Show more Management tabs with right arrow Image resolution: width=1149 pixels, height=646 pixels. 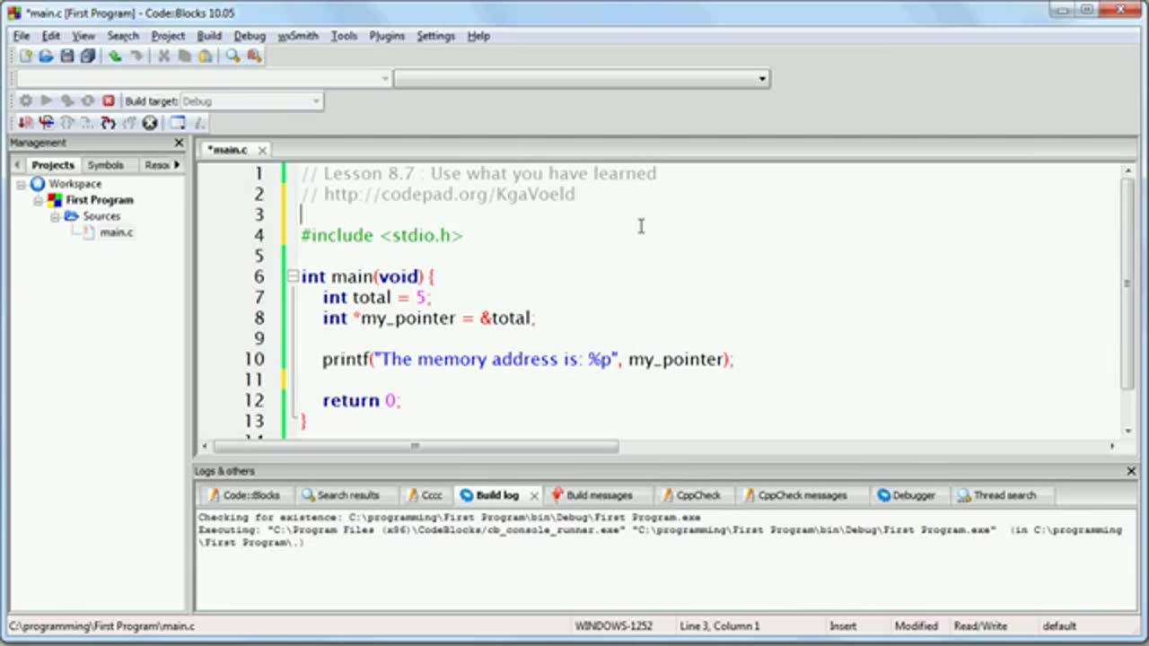pyautogui.click(x=177, y=165)
